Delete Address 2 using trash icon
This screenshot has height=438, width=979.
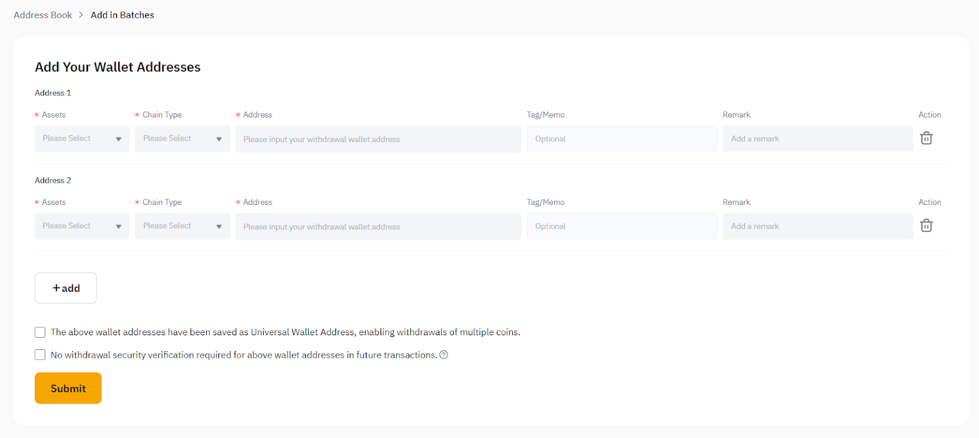pyautogui.click(x=926, y=226)
